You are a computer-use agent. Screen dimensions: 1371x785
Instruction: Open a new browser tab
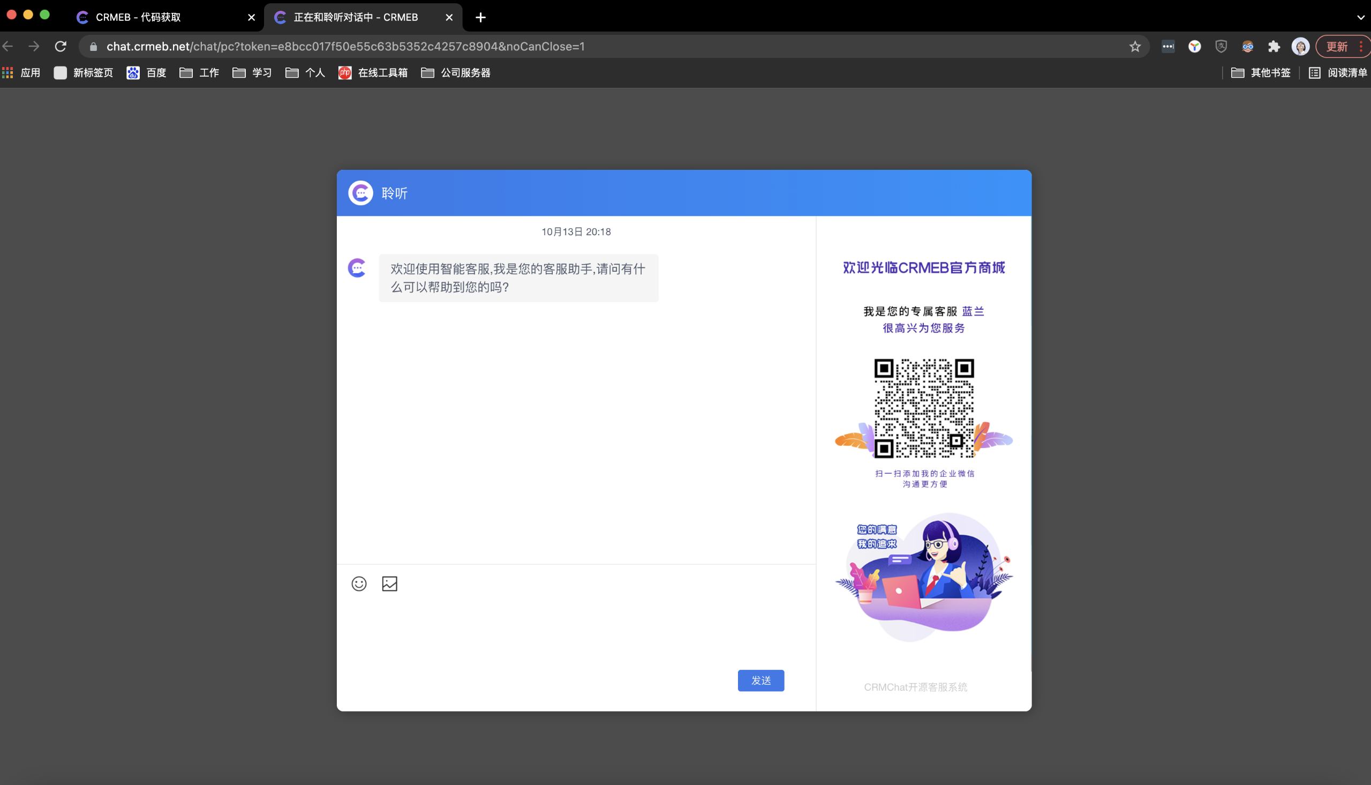480,17
